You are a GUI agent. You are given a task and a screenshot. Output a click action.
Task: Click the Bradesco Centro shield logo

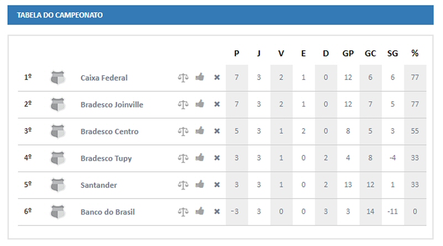point(58,131)
